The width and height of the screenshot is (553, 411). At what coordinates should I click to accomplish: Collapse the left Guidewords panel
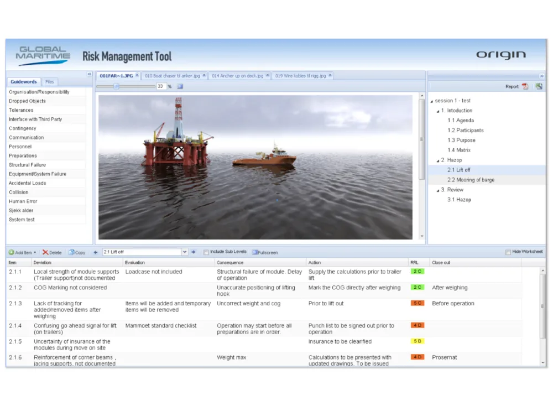90,74
